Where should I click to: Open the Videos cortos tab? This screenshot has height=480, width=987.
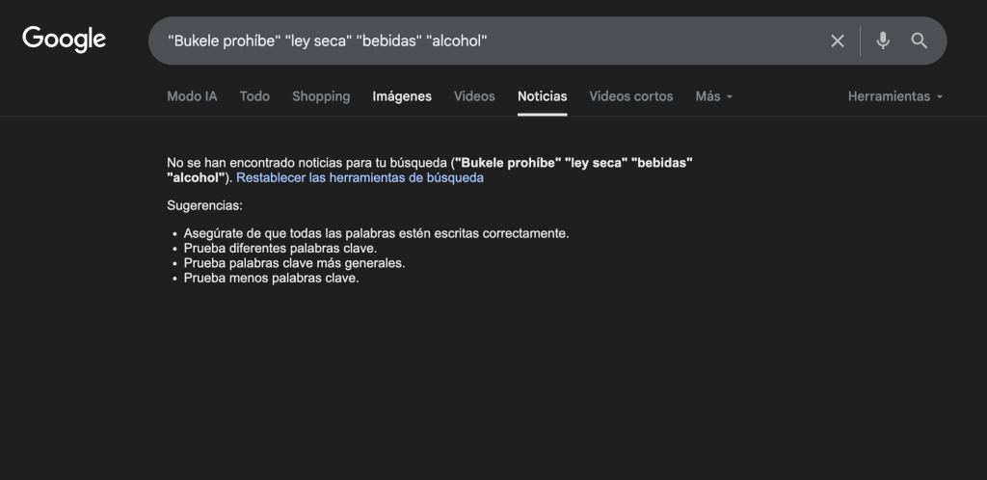630,96
